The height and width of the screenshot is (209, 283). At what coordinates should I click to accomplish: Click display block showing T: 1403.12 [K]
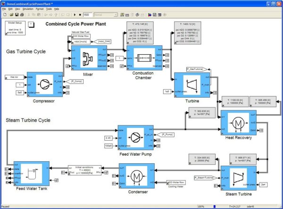(188, 33)
